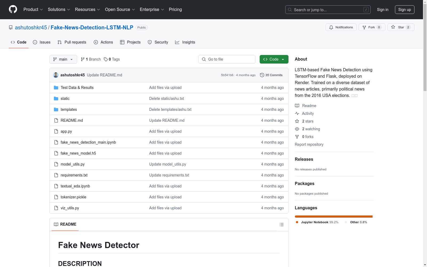This screenshot has height=267, width=427.
Task: Switch to the Actions tab
Action: point(103,42)
